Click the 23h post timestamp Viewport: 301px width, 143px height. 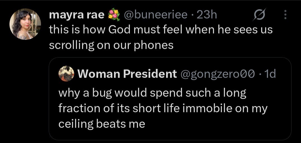point(207,15)
